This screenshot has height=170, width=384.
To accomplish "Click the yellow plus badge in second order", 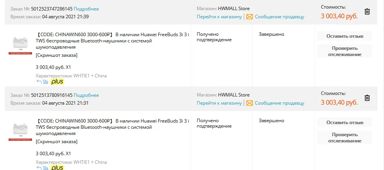I will tap(57, 168).
